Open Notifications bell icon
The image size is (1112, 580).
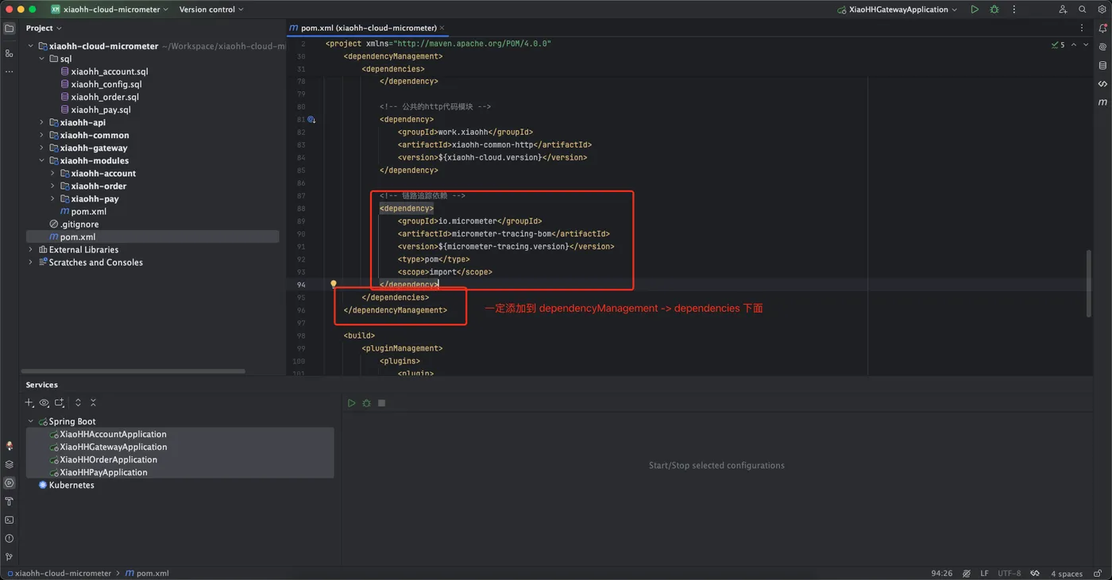pos(1102,29)
